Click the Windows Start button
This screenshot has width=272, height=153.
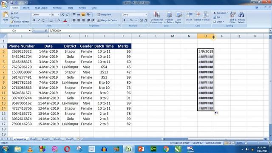[5, 149]
